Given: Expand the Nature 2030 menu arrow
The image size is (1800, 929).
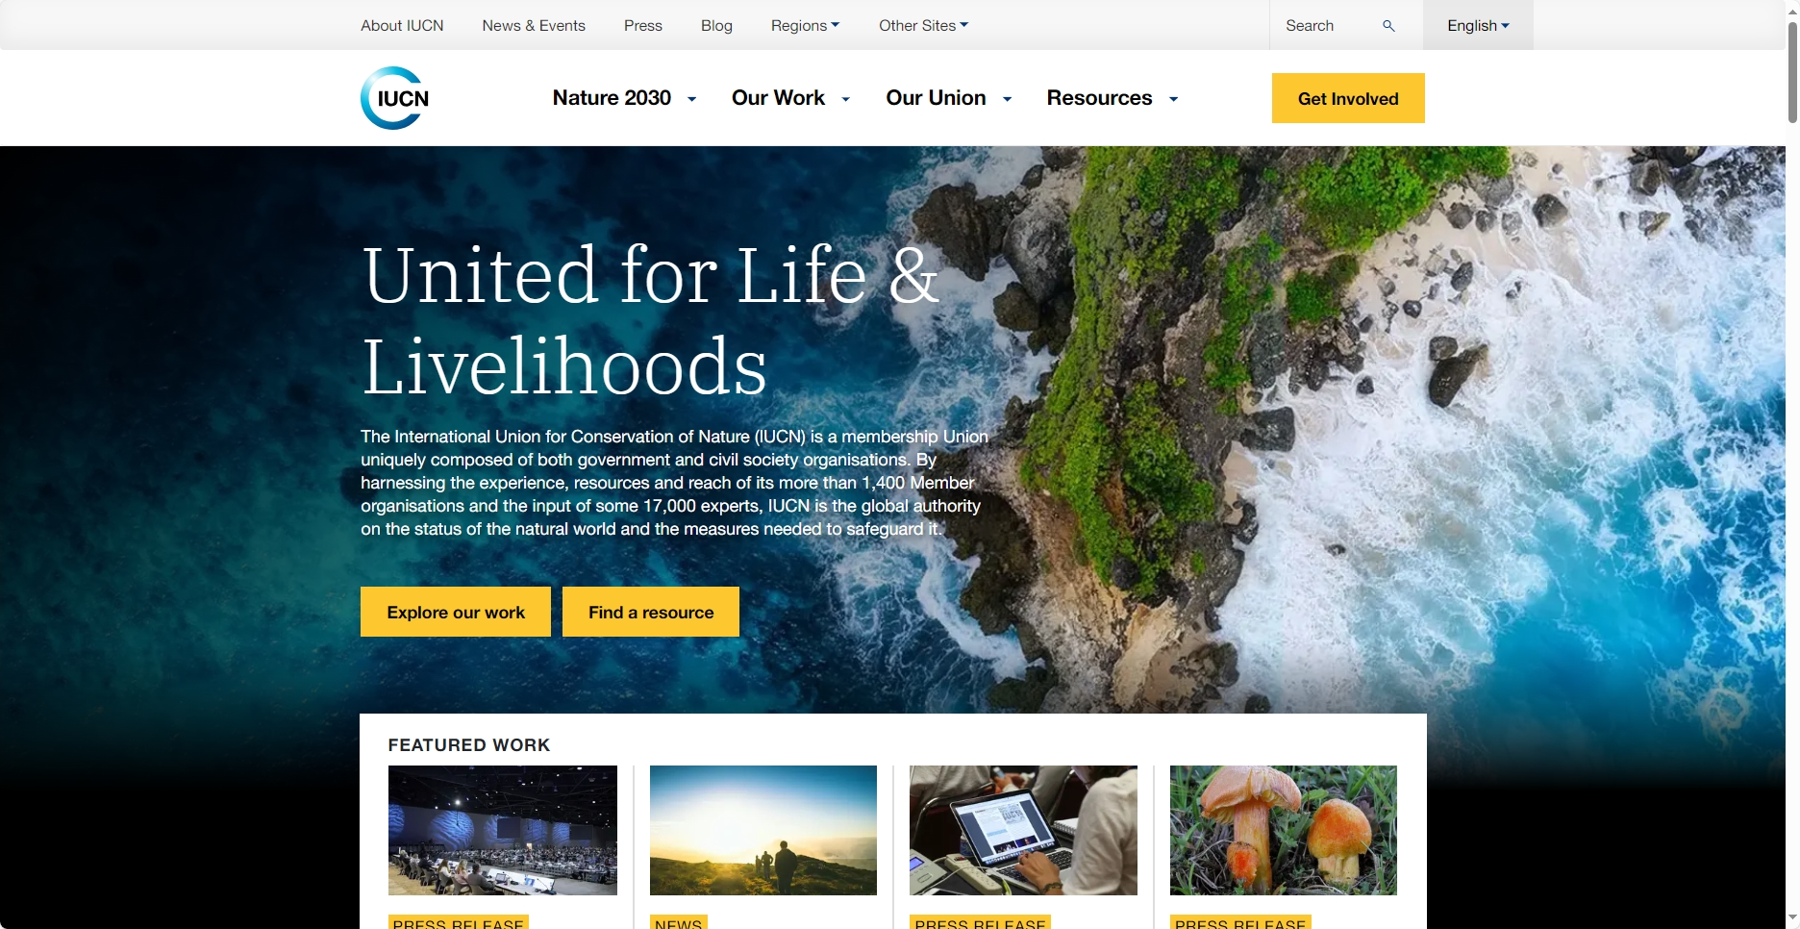Looking at the screenshot, I should [x=691, y=99].
